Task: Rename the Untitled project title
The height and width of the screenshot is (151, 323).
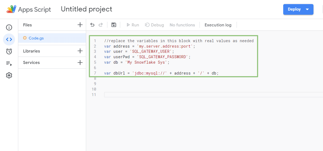Action: point(86,9)
